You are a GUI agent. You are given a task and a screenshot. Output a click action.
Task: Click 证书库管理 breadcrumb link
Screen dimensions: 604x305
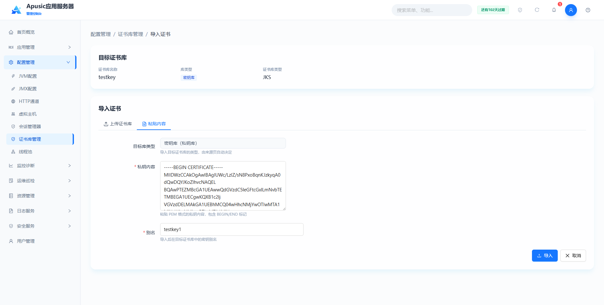click(x=131, y=34)
